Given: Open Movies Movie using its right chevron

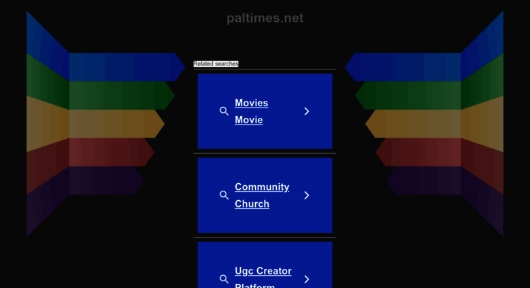Looking at the screenshot, I should click(306, 111).
